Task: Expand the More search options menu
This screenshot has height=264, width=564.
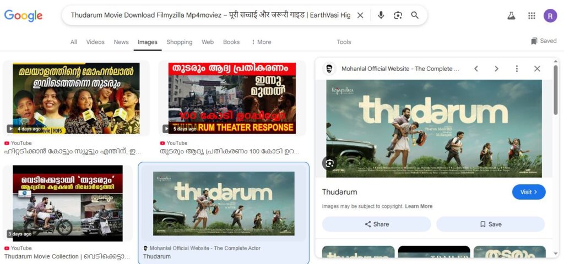Action: 261,42
